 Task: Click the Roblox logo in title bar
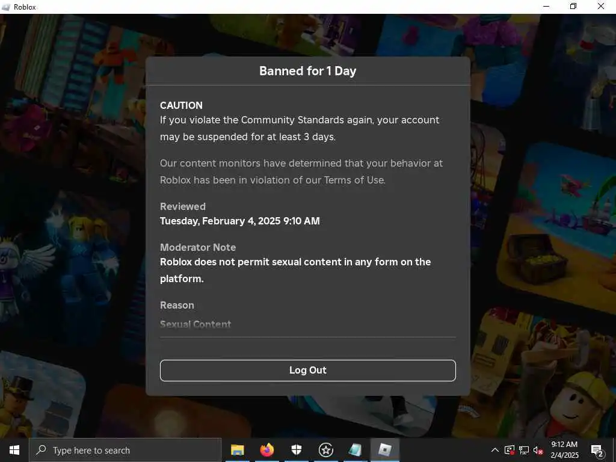pyautogui.click(x=6, y=7)
